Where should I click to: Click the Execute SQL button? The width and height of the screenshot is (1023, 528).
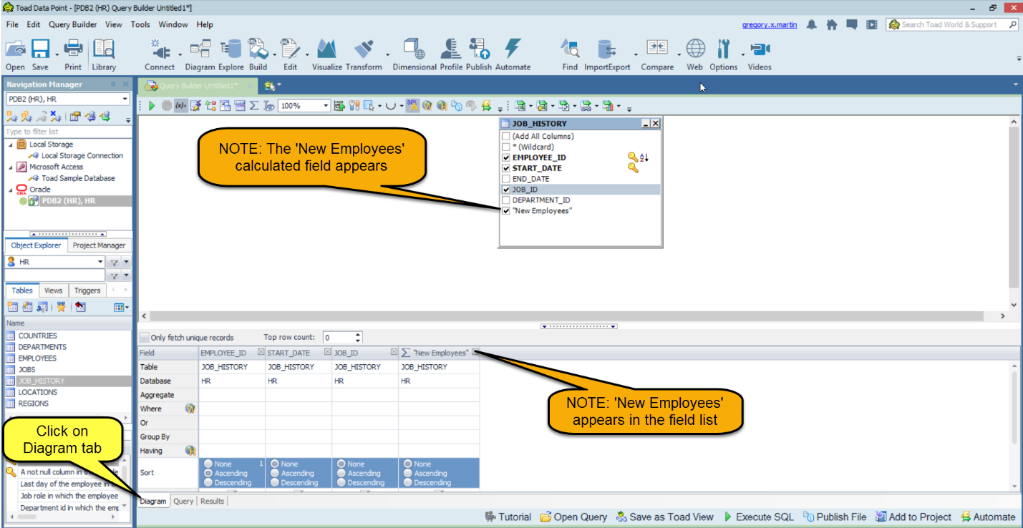tap(758, 517)
